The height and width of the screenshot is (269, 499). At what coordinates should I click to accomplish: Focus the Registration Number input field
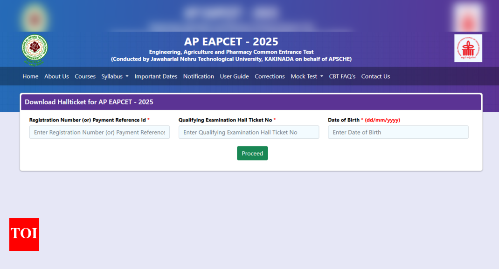pyautogui.click(x=99, y=132)
